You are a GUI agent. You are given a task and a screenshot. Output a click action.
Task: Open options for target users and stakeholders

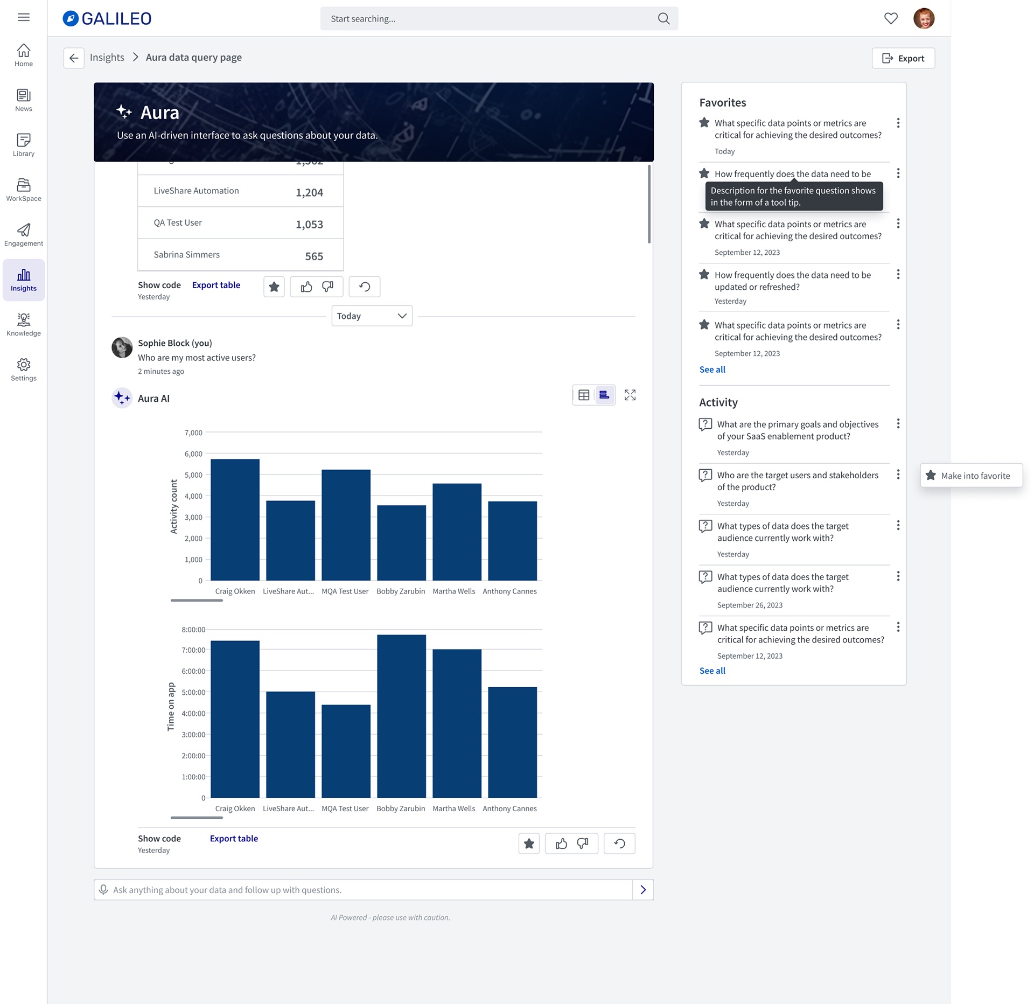(x=898, y=474)
